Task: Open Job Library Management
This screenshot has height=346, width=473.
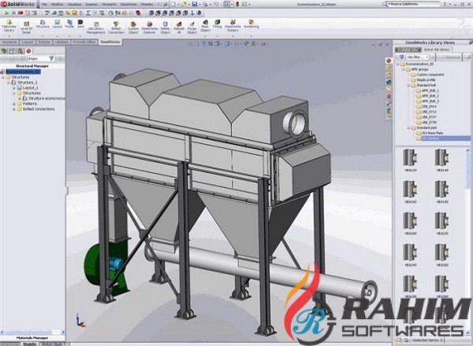Action: tap(96, 28)
